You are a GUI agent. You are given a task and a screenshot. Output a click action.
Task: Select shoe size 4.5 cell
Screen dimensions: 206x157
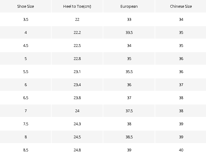pyautogui.click(x=26, y=46)
